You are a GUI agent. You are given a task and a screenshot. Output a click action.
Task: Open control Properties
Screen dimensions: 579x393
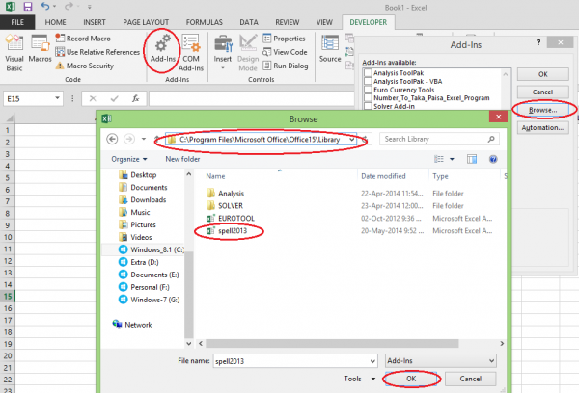coord(284,39)
